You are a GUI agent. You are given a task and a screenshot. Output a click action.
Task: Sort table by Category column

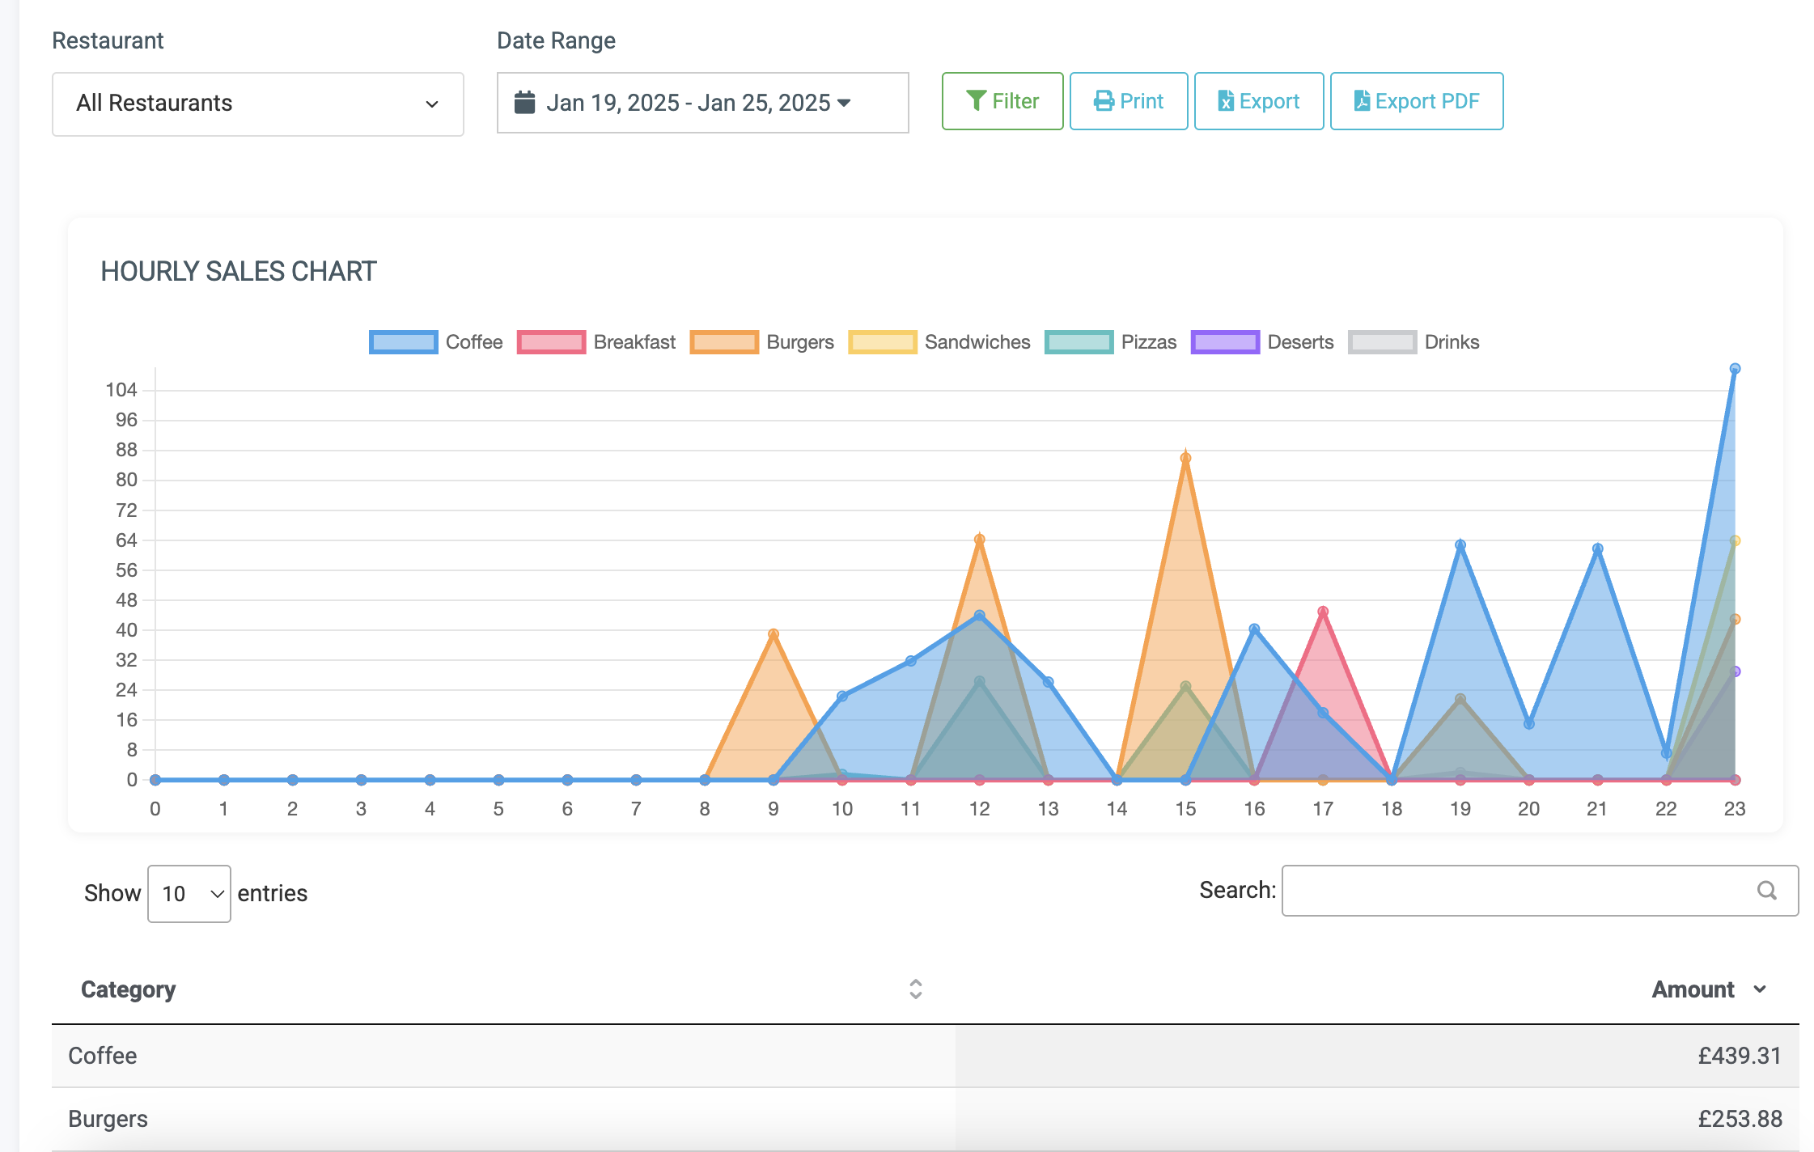(x=502, y=989)
